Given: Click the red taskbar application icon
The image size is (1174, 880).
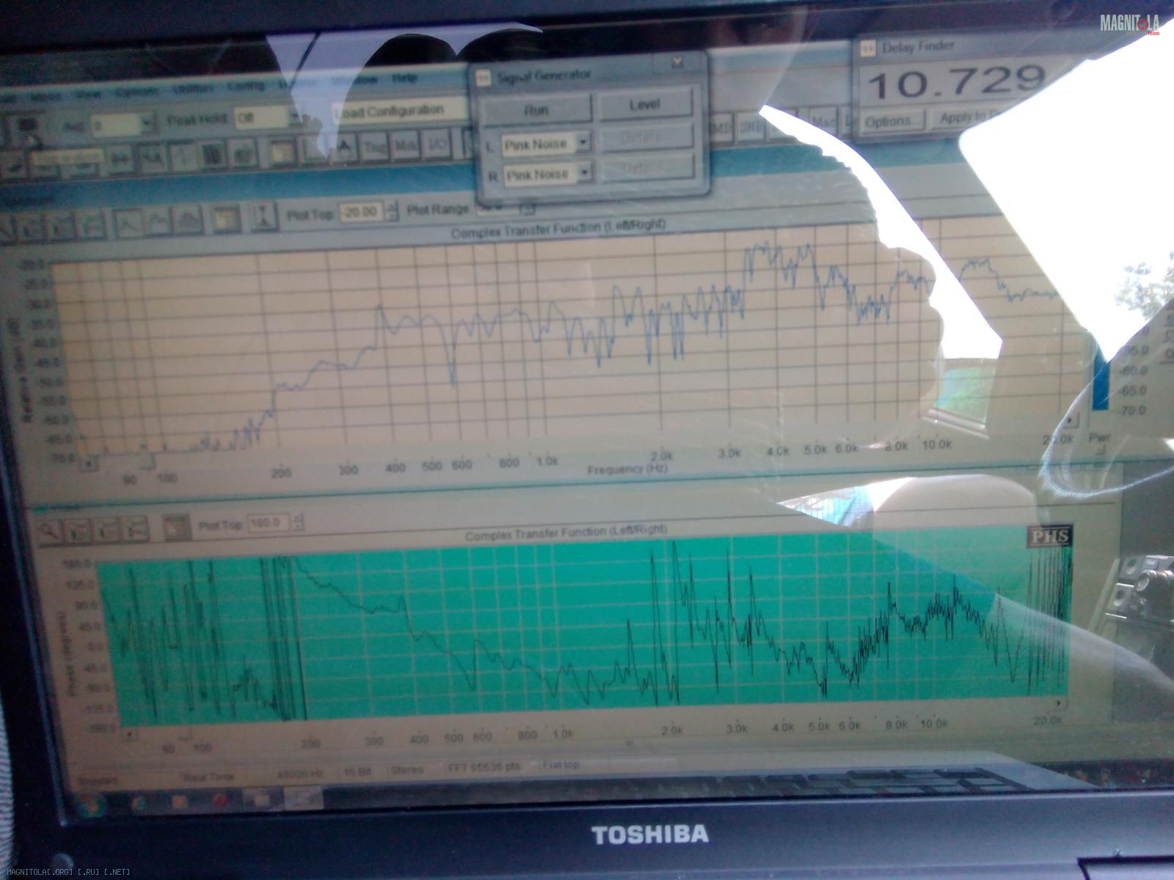Looking at the screenshot, I should point(222,801).
